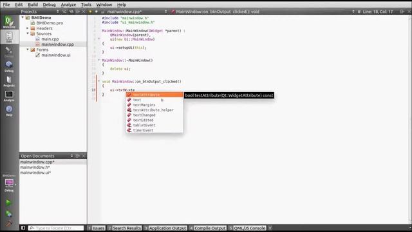This screenshot has width=412, height=232.
Task: Click the filter tree icon in Projects panel
Action: [x=64, y=12]
